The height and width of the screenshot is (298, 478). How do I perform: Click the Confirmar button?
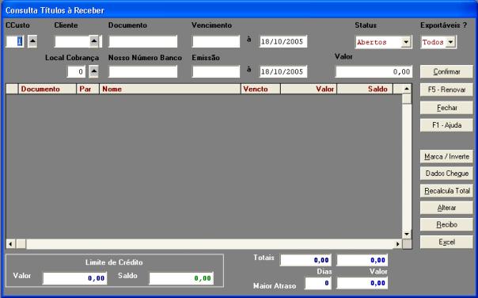pyautogui.click(x=446, y=72)
